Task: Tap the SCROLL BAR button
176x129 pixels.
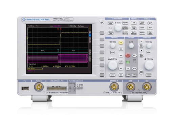Action: [110, 33]
